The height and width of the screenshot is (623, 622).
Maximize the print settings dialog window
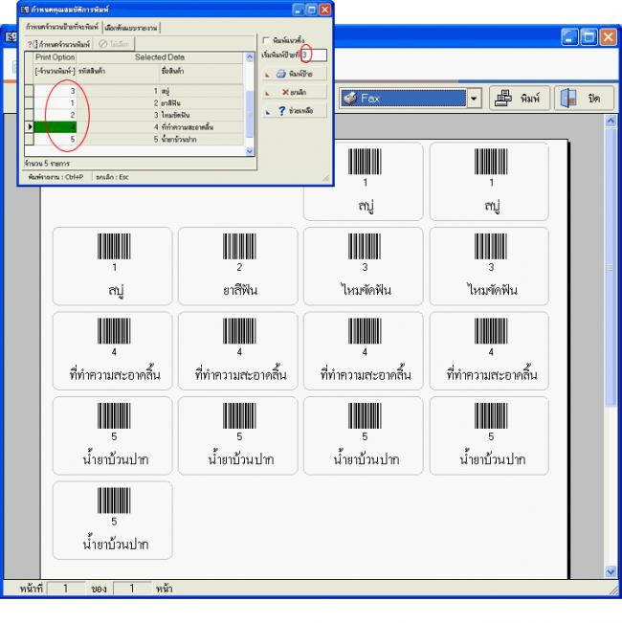click(x=312, y=10)
